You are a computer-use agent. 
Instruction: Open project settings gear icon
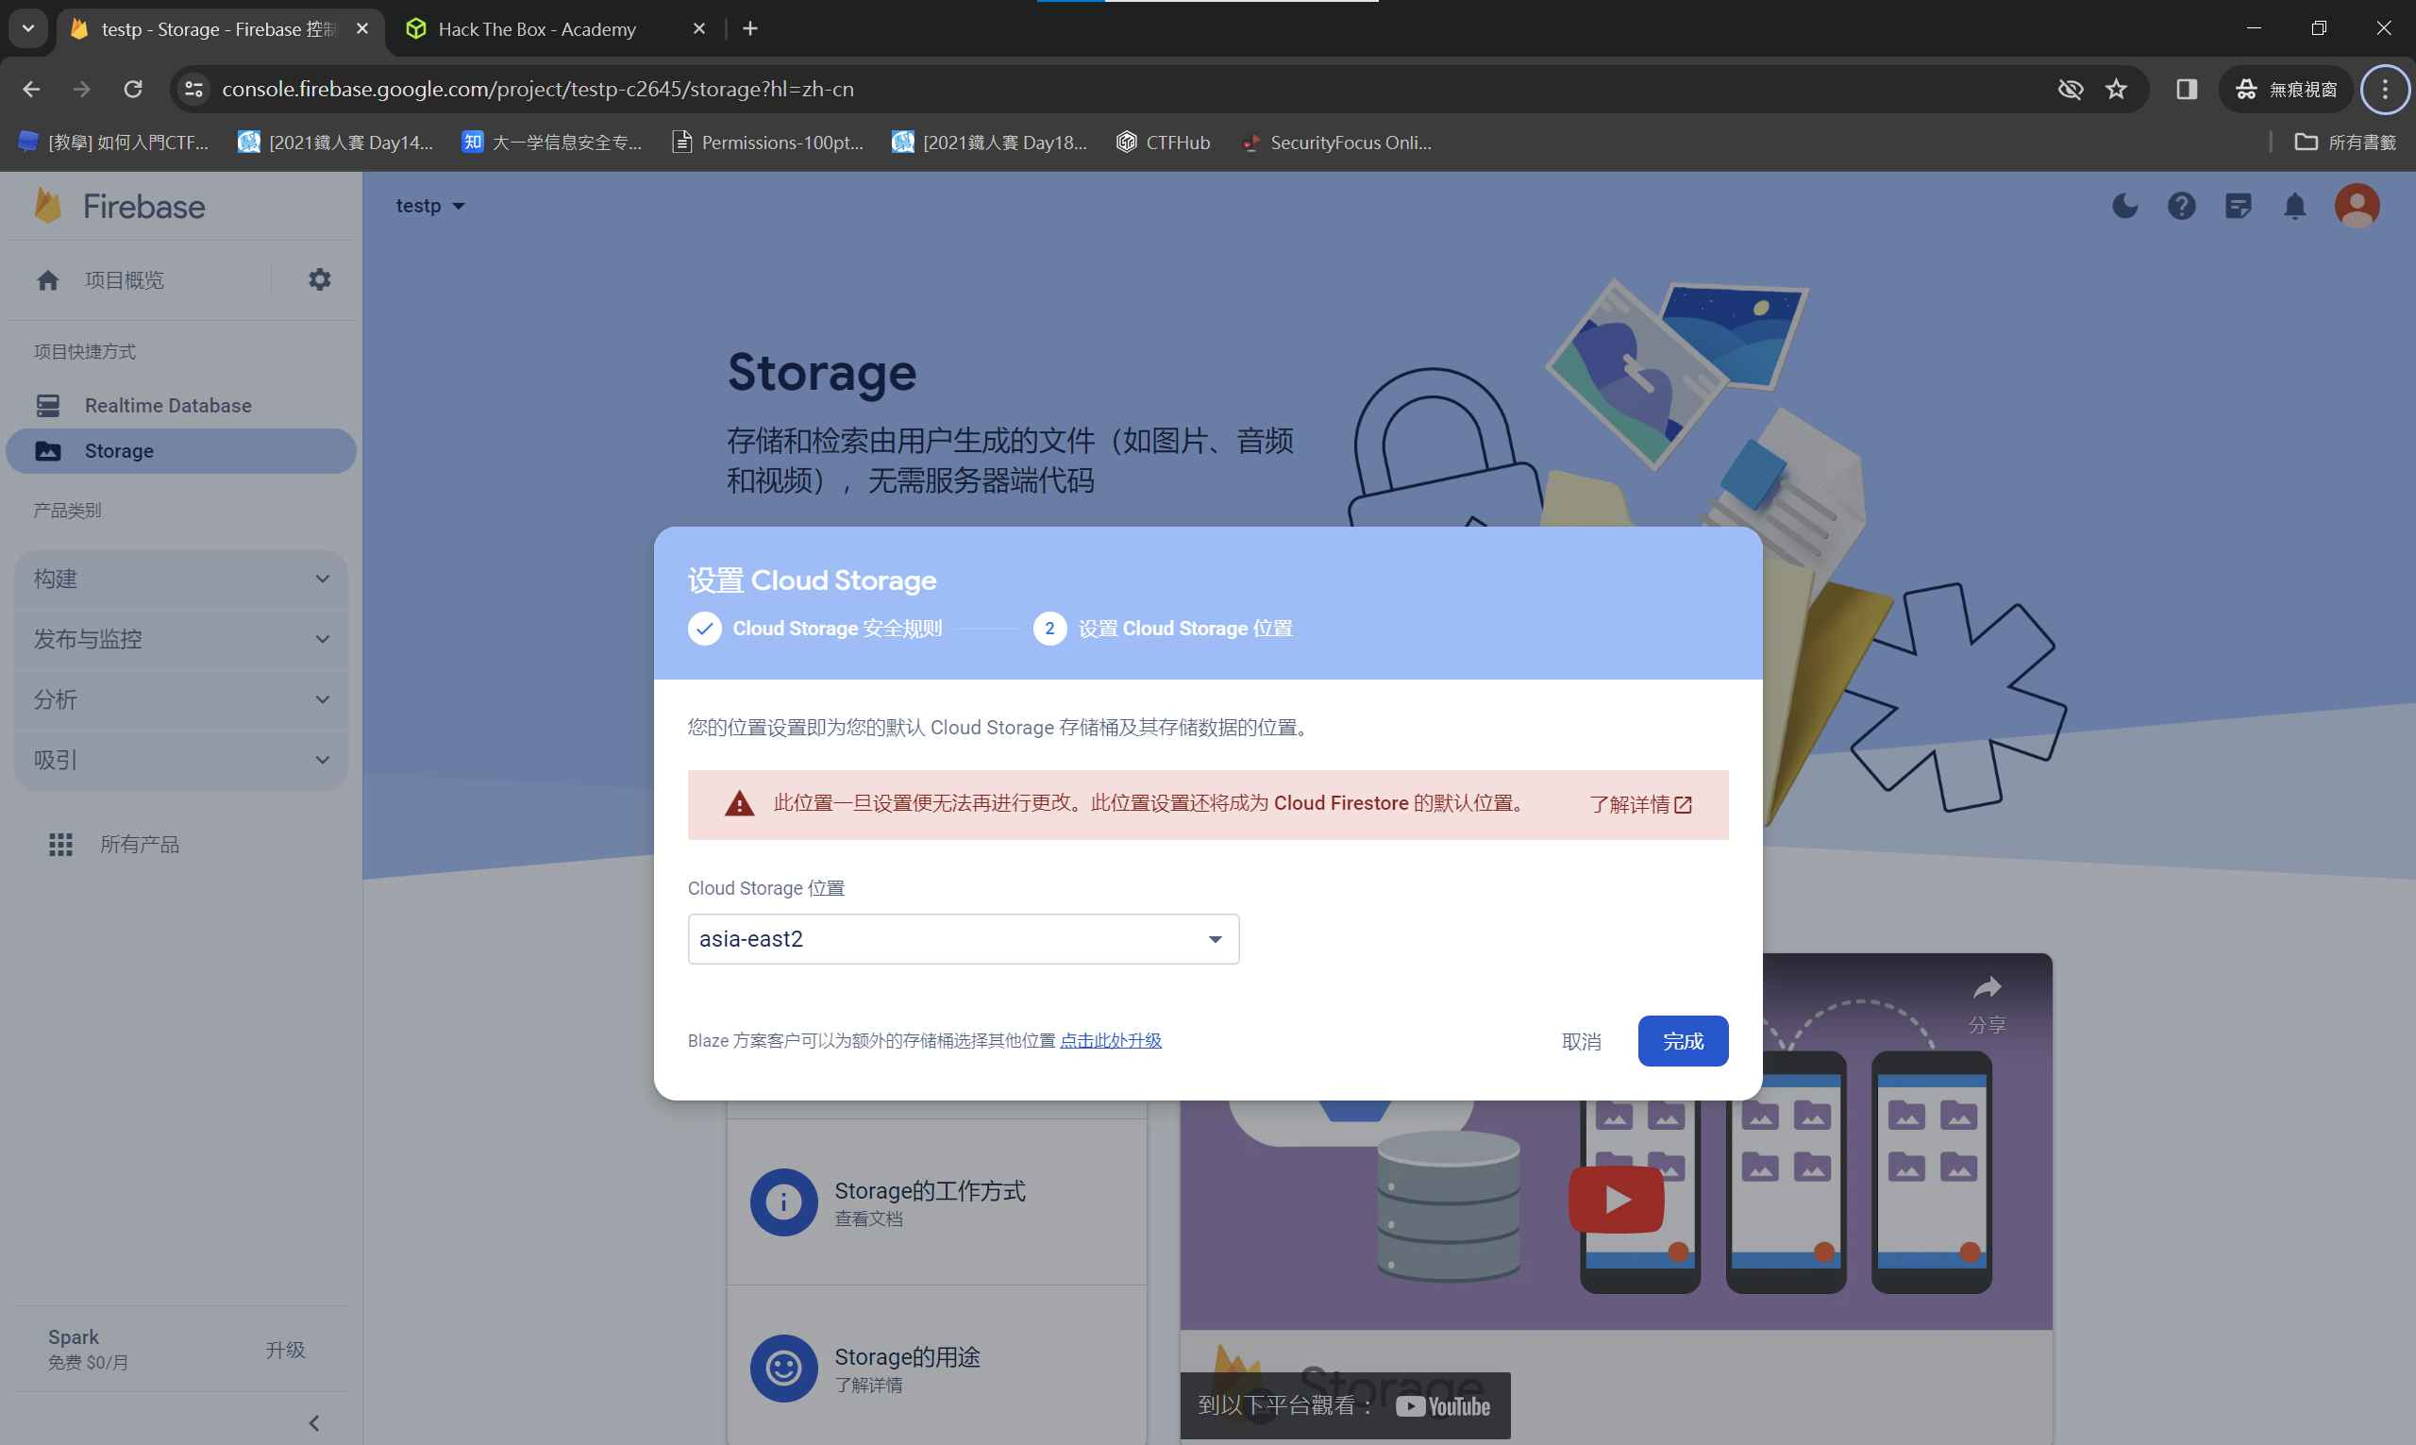coord(319,280)
